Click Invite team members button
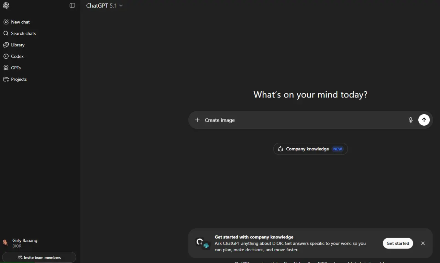This screenshot has height=263, width=440. 39,258
